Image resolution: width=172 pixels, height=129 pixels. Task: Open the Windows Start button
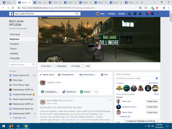tap(3, 126)
